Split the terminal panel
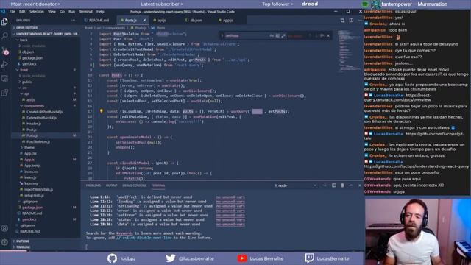This screenshot has height=265, width=471. [333, 185]
